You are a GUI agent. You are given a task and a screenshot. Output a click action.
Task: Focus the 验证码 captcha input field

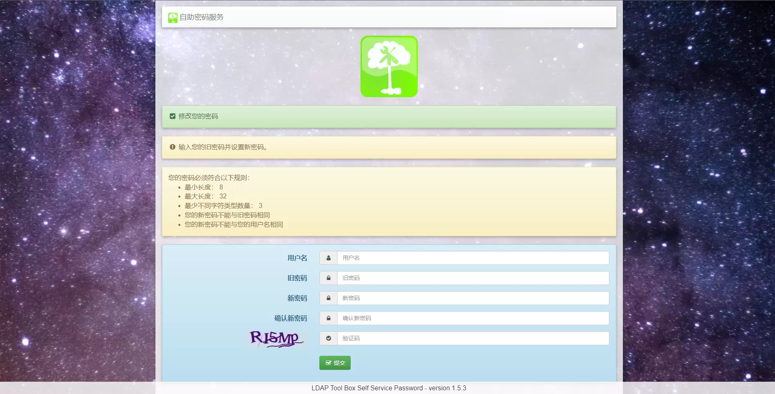click(x=472, y=339)
